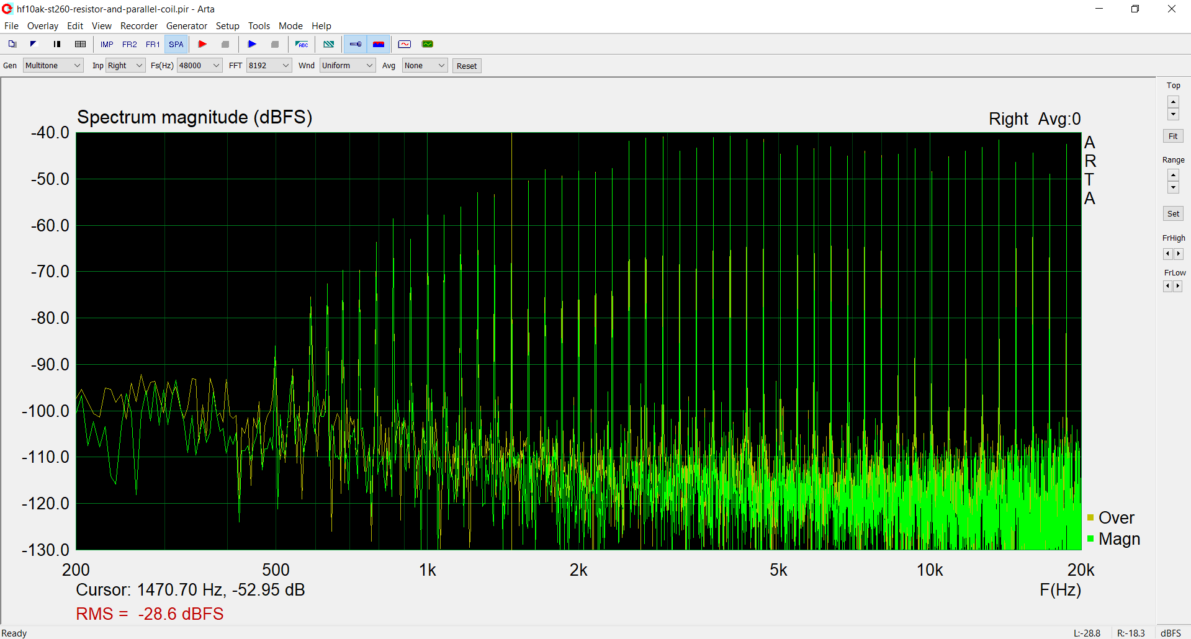Screen dimensions: 1191x639
Task: Open the View menu
Action: 102,25
